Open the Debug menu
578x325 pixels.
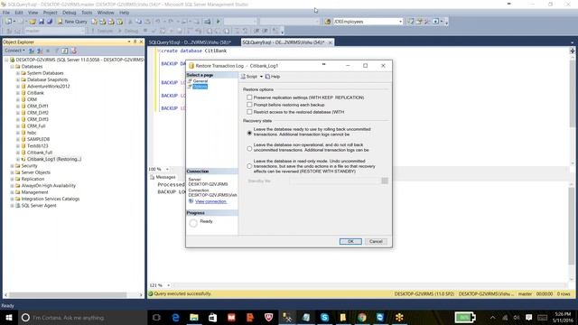(x=69, y=13)
